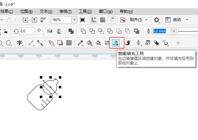Click the rotation angle circular arrow icon
This screenshot has height=140, width=198.
click(x=16, y=31)
